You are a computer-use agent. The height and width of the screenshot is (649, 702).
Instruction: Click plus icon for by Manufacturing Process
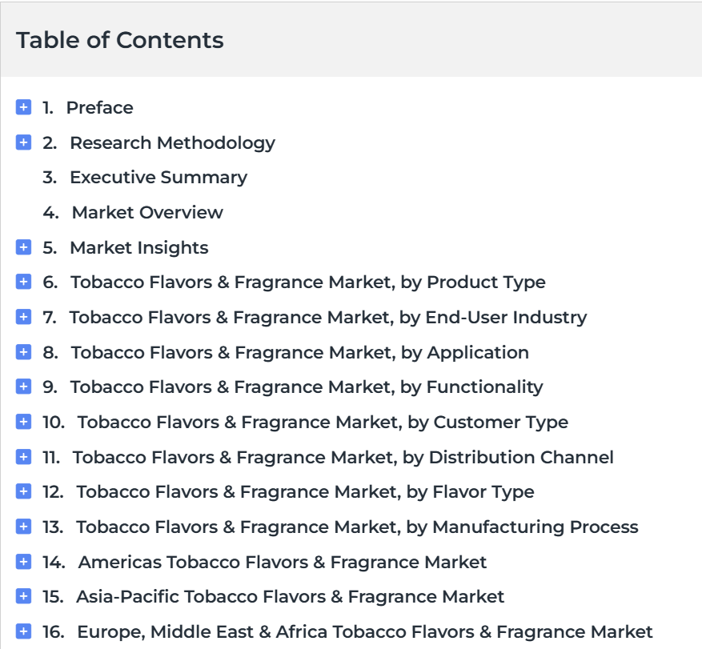point(23,527)
